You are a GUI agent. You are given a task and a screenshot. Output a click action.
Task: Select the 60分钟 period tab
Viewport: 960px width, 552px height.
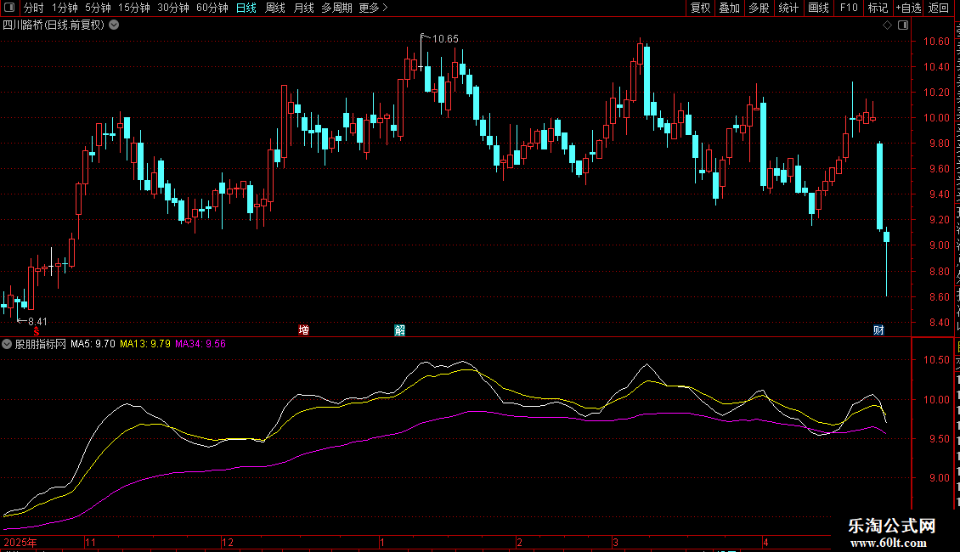212,8
